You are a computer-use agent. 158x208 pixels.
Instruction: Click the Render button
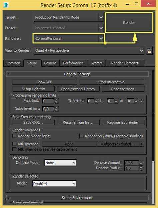(129, 22)
